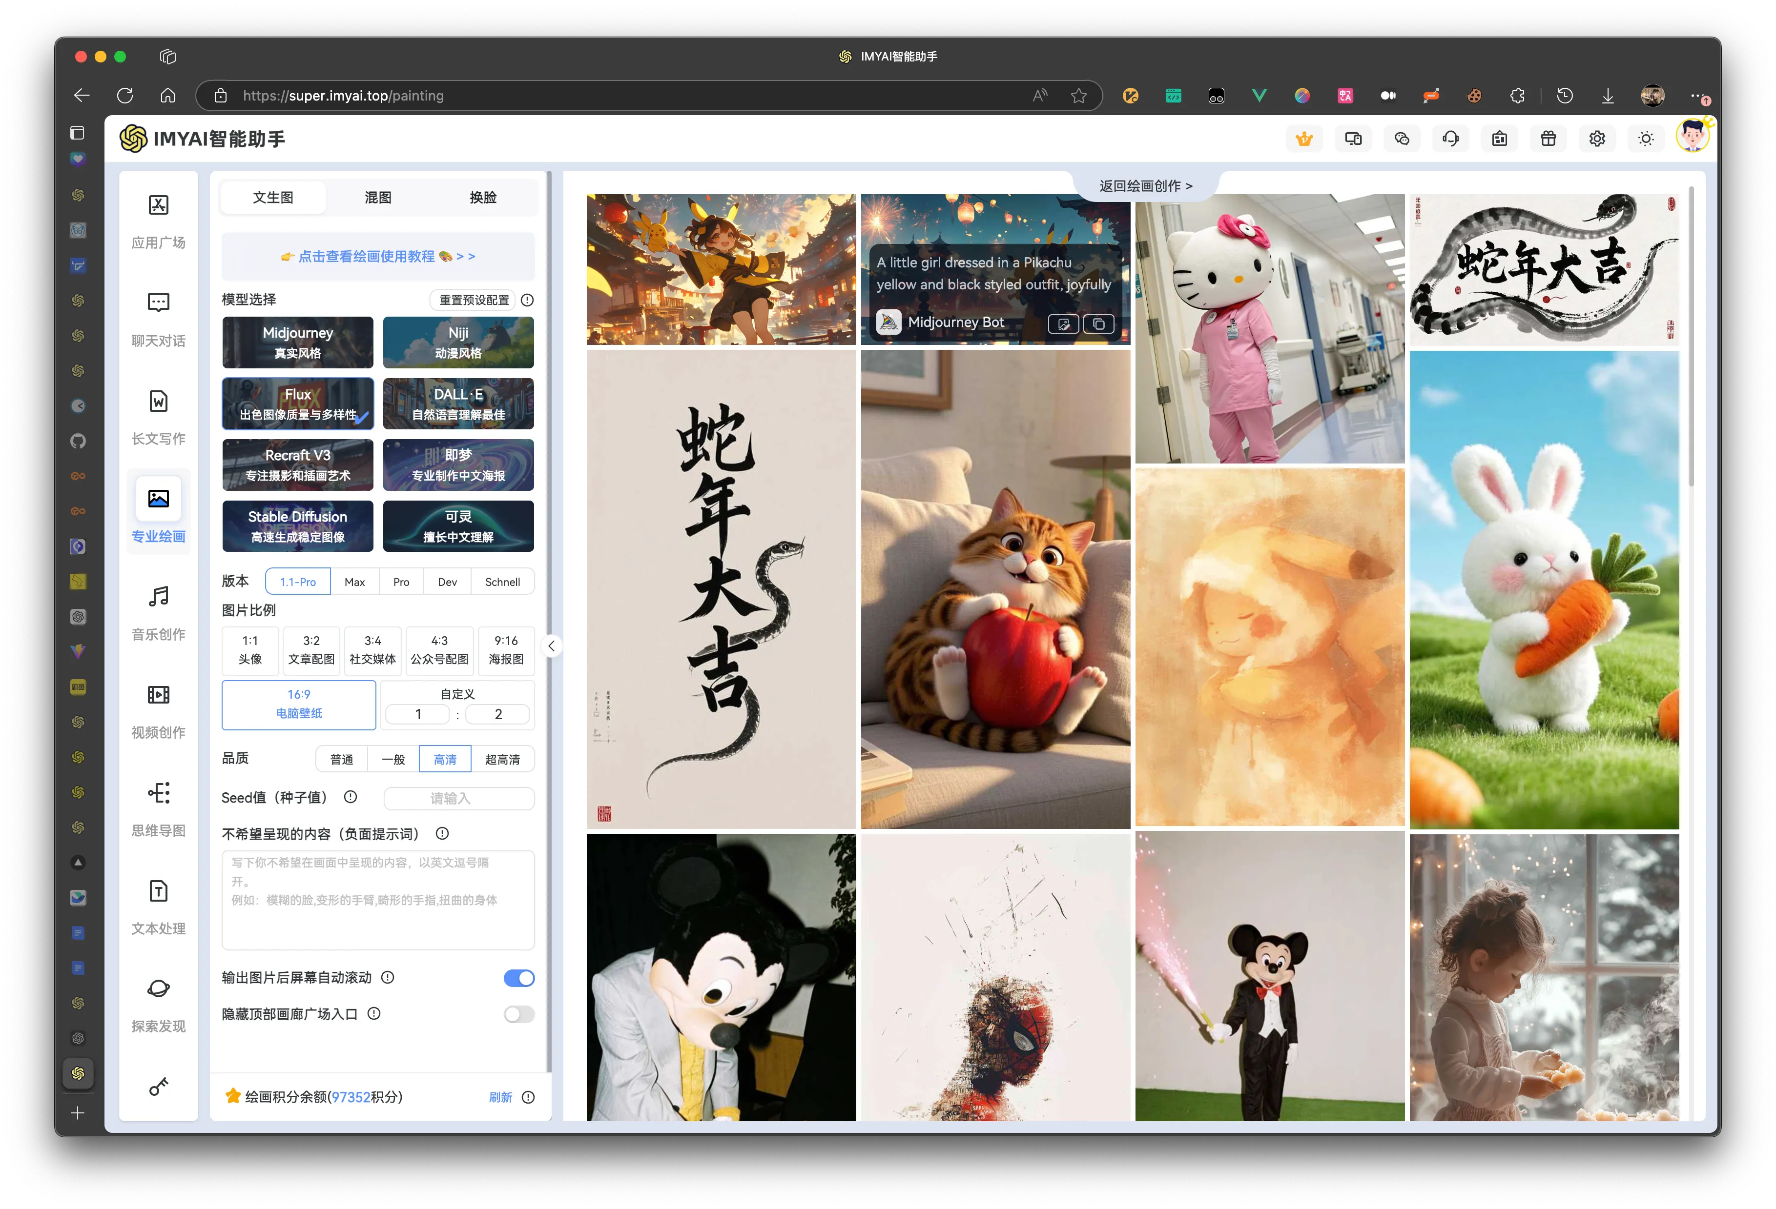Open browser more options menu

[x=1698, y=96]
